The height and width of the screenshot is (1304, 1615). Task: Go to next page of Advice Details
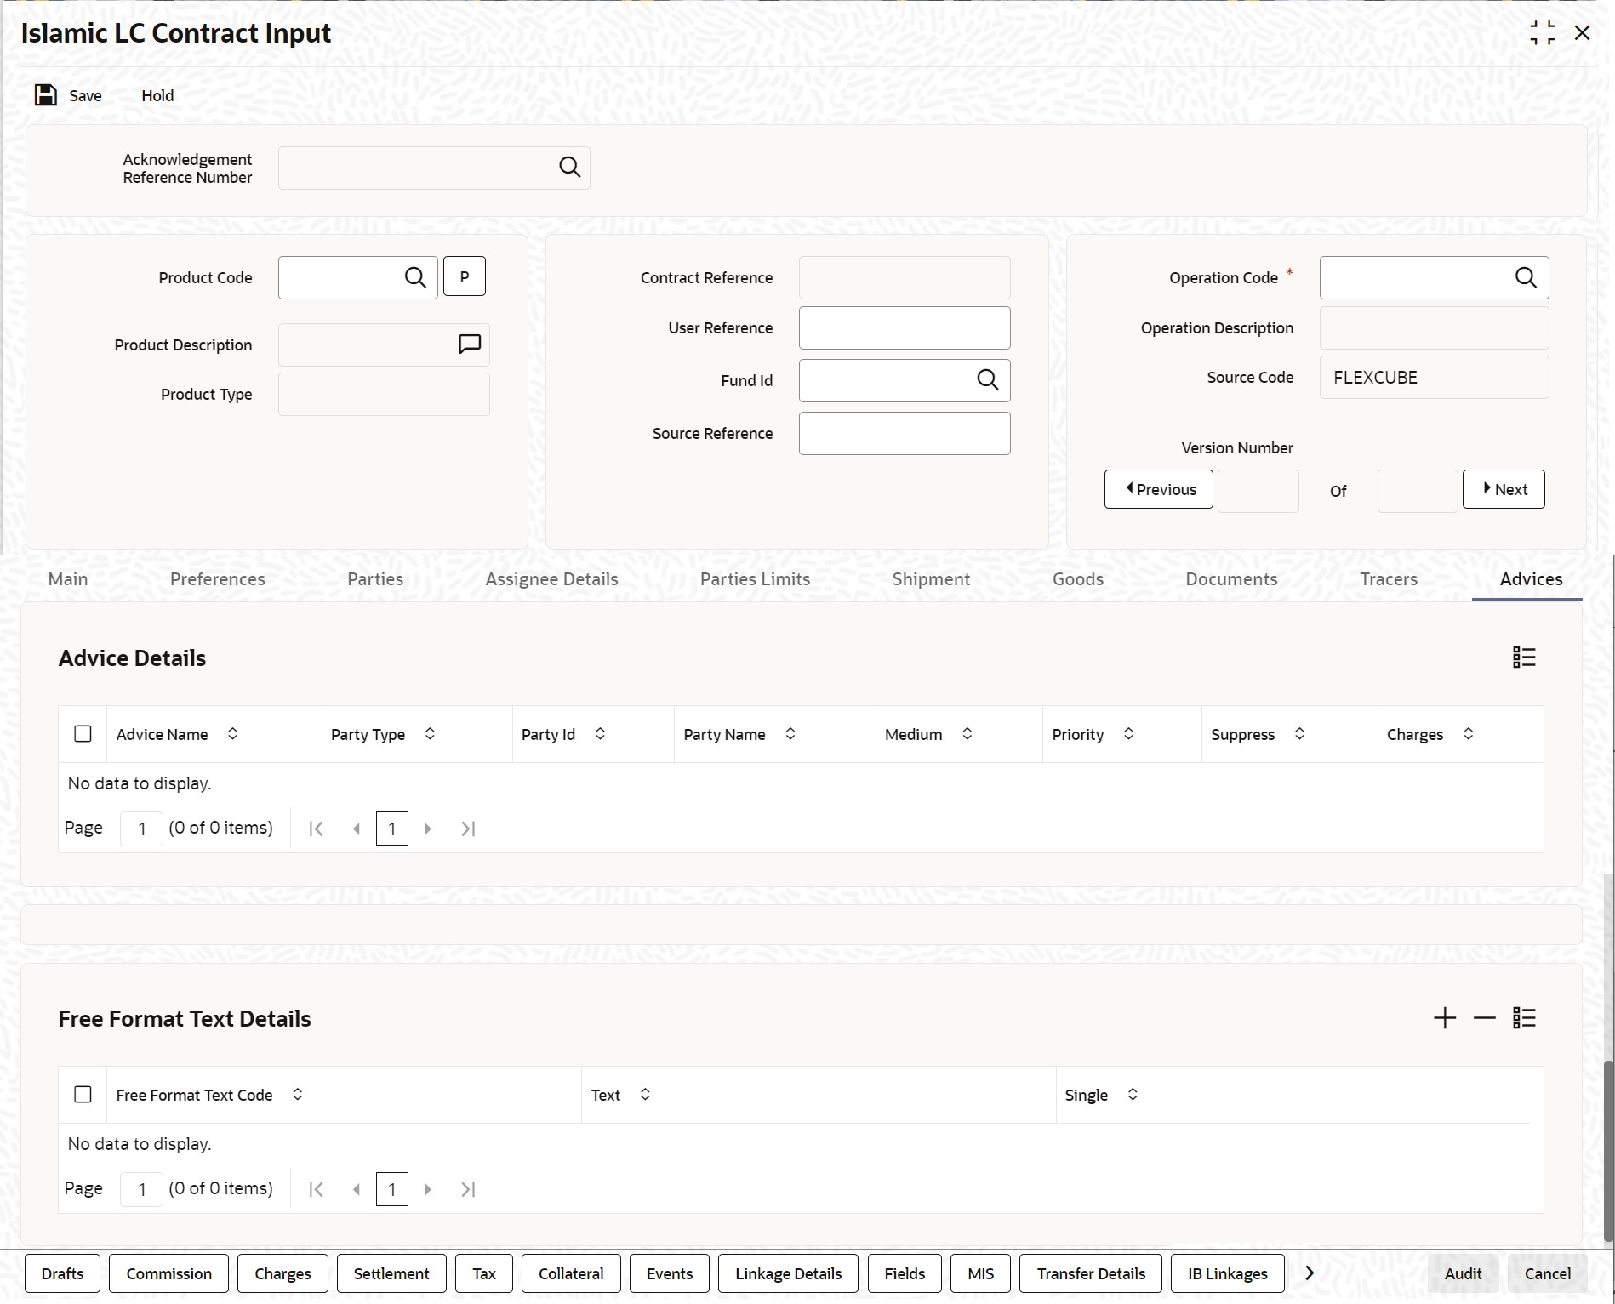[428, 829]
